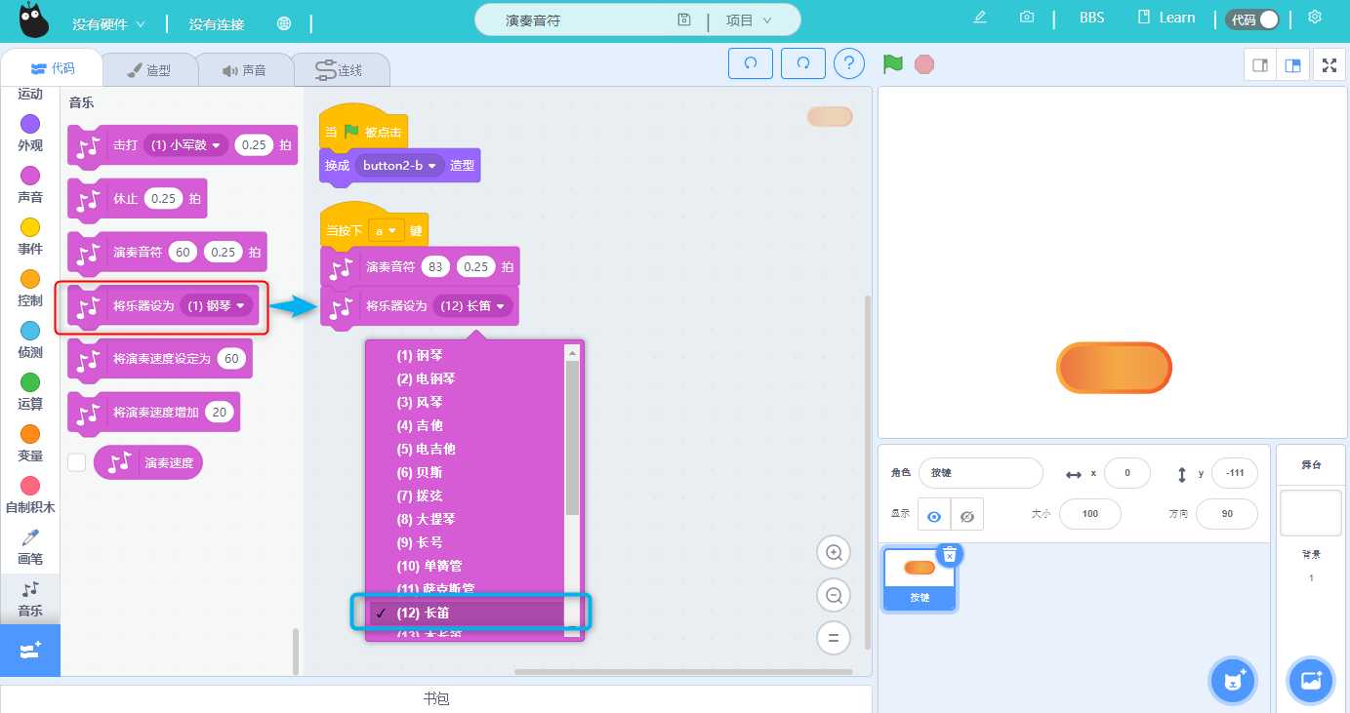Open the (12) 长笛 instrument dropdown in script
Screen dimensions: 1350x713
472,306
